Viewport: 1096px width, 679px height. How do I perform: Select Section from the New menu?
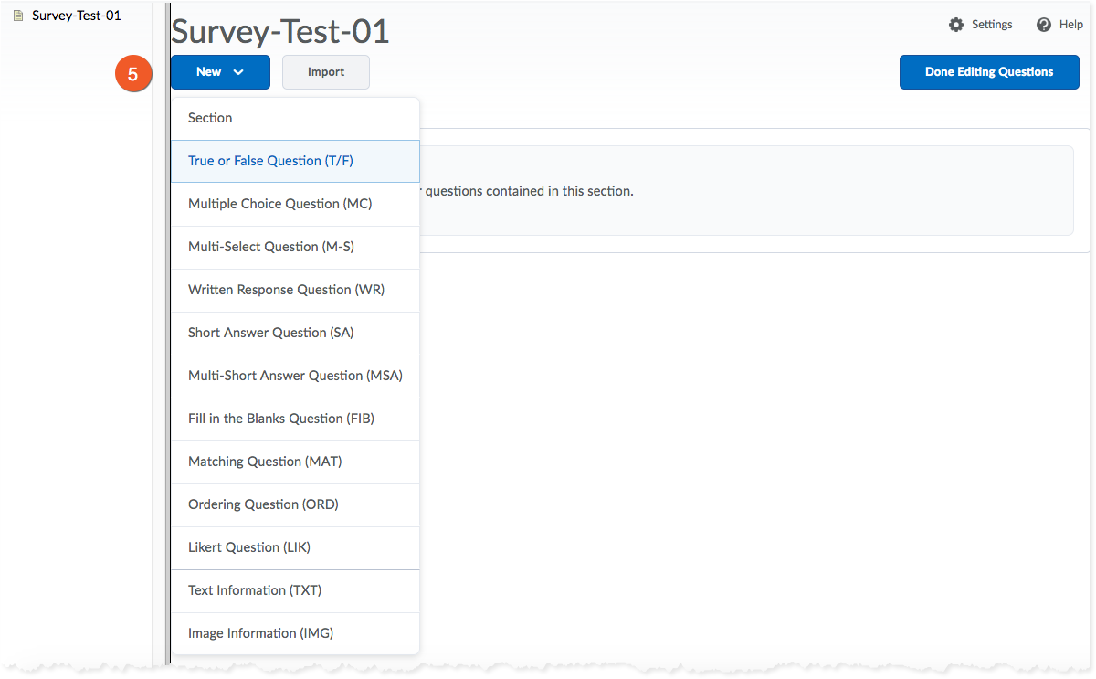[210, 118]
